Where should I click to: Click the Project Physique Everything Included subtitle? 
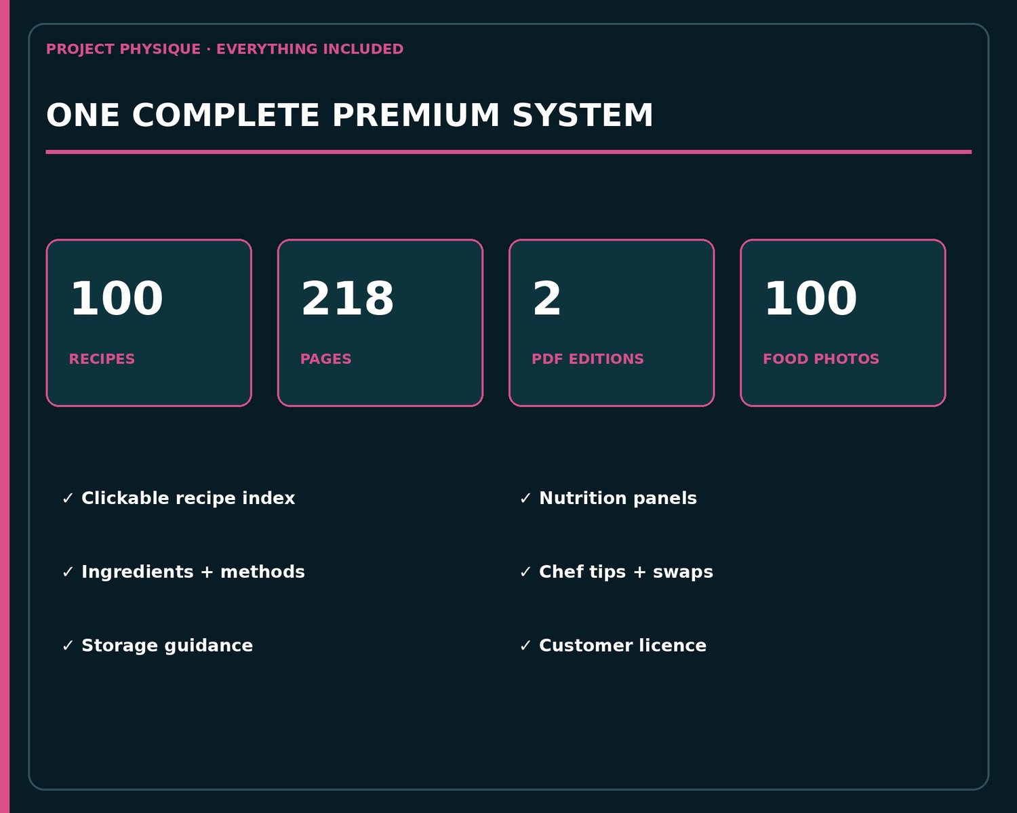(x=224, y=49)
